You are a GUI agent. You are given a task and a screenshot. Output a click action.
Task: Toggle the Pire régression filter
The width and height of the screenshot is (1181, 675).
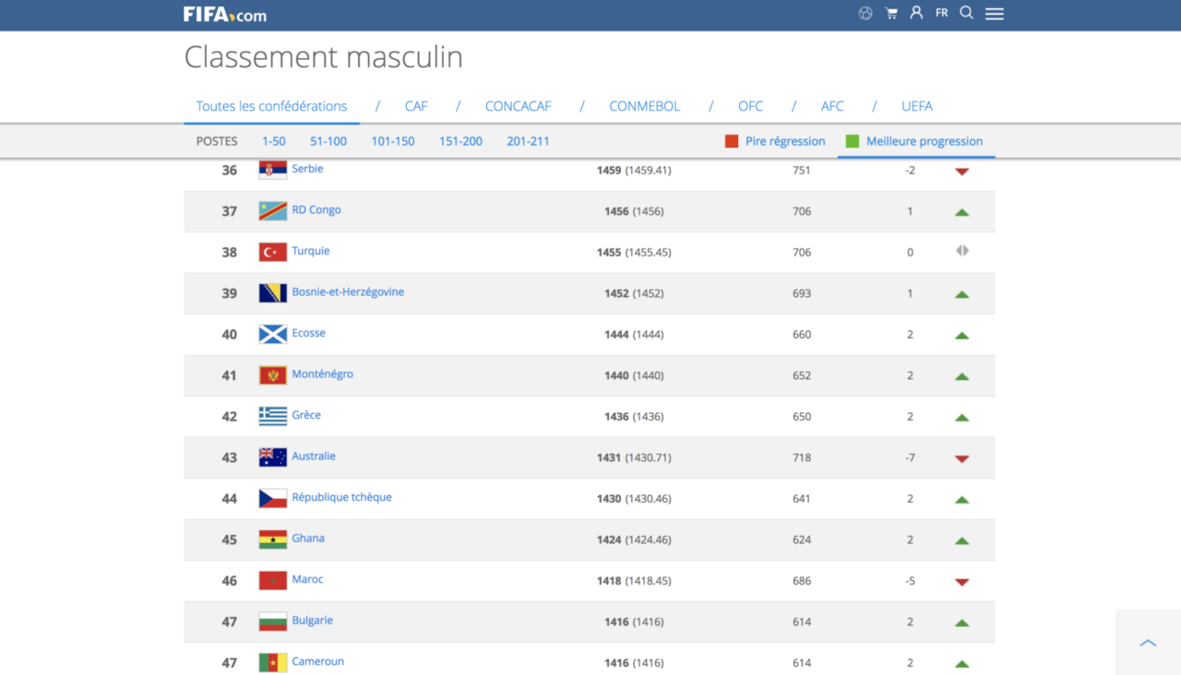pos(775,141)
